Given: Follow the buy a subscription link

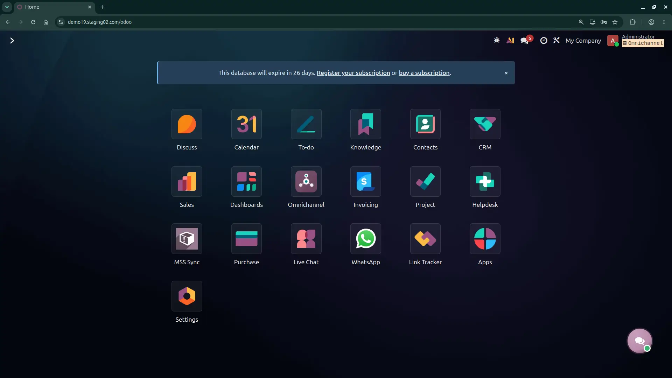Looking at the screenshot, I should (x=424, y=73).
